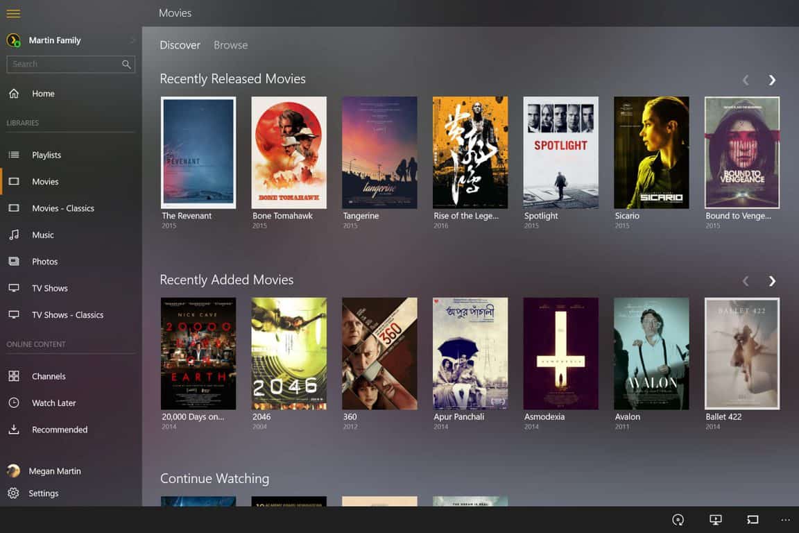
Task: Open Bone Tomahawk movie poster
Action: tap(289, 153)
